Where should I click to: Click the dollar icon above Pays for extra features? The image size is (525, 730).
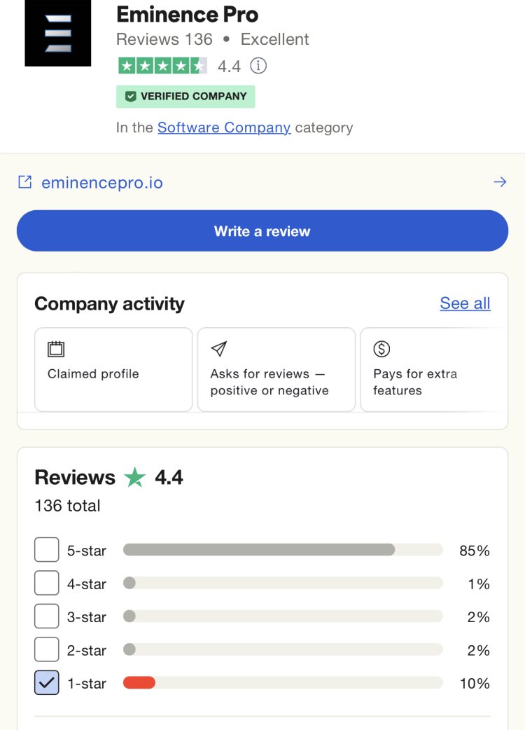[381, 348]
